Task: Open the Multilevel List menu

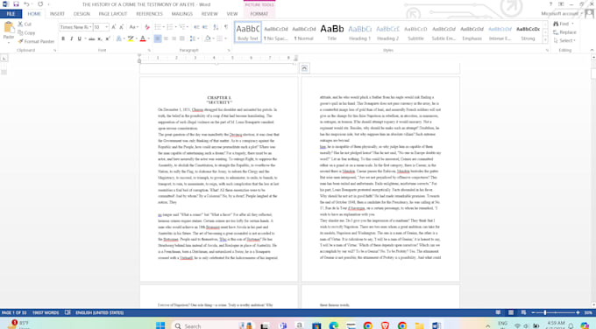Action: coord(183,27)
